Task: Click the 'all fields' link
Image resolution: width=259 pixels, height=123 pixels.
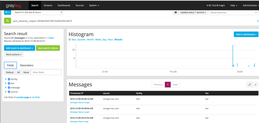Action: tap(36, 97)
